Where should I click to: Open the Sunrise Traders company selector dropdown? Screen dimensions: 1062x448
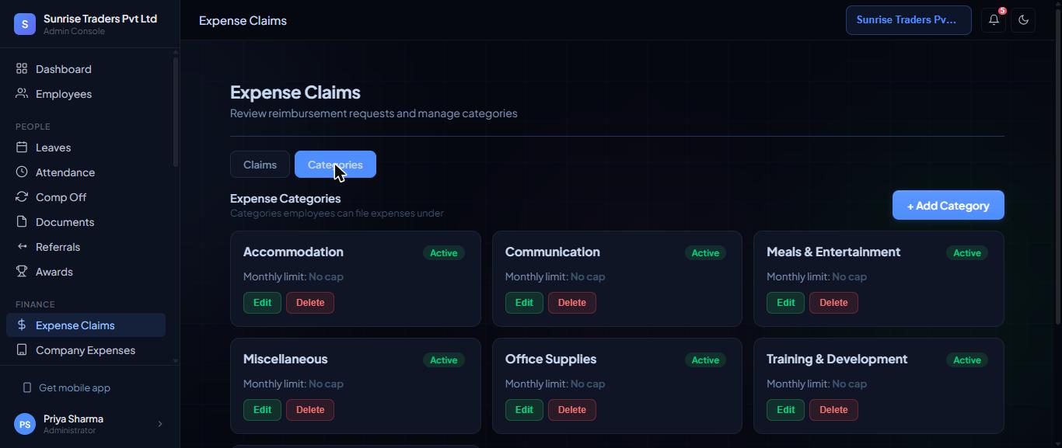point(908,20)
